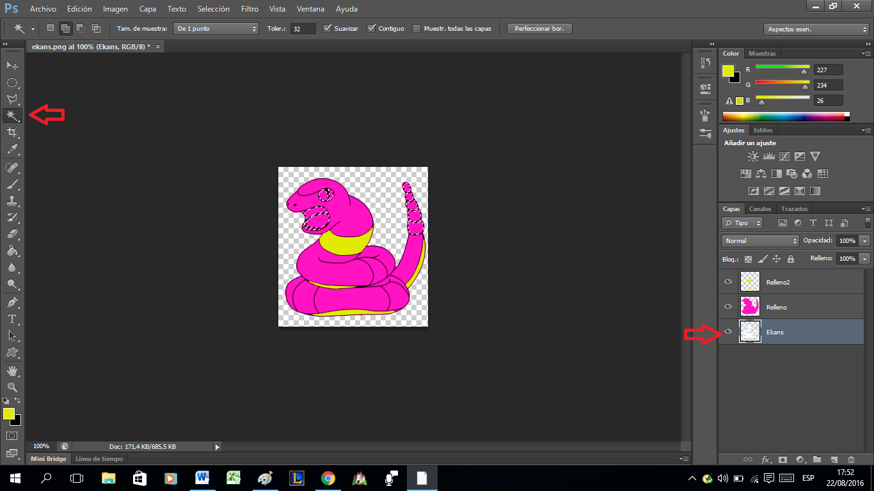Open the Relleno percentage dropdown arrow

pyautogui.click(x=865, y=259)
